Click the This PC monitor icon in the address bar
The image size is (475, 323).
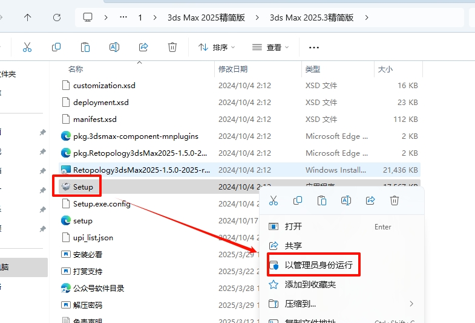click(88, 18)
